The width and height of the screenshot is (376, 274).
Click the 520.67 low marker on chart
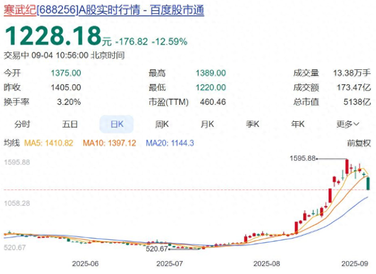pos(156,249)
